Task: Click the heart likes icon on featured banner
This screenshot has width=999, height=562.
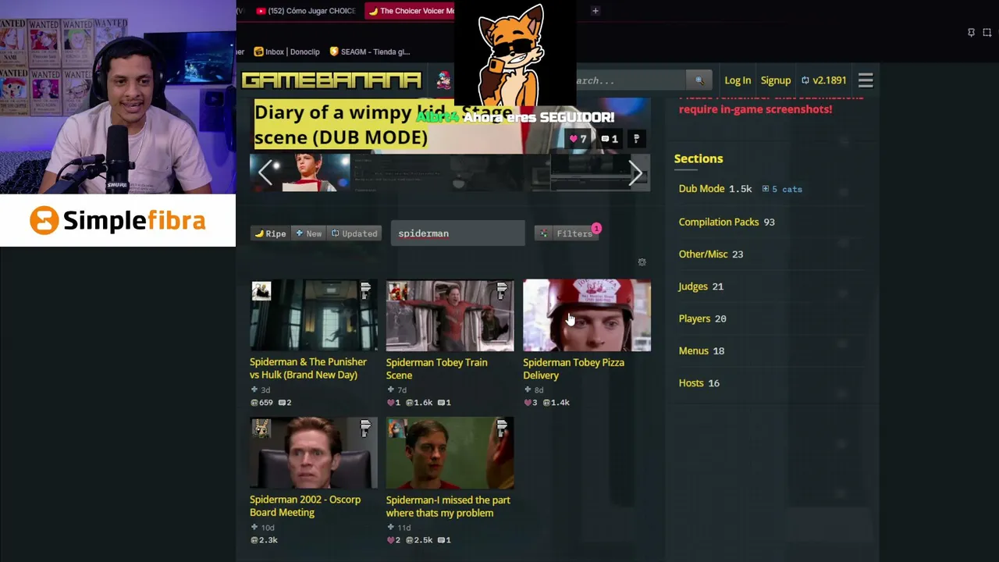Action: pos(574,139)
